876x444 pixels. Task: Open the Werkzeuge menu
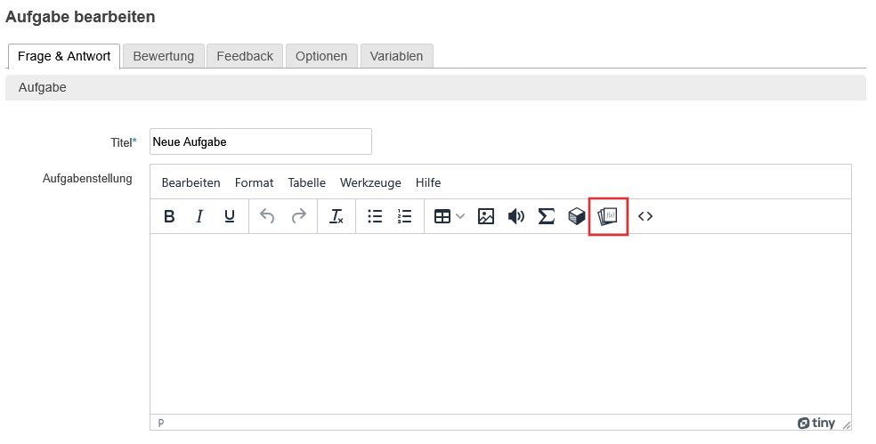coord(370,182)
